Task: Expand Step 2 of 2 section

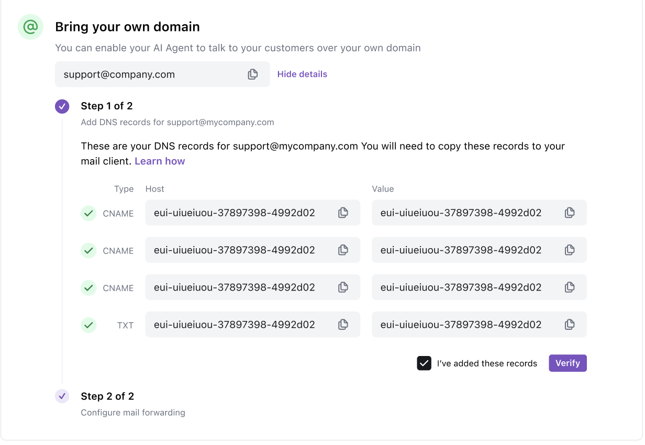Action: click(107, 396)
